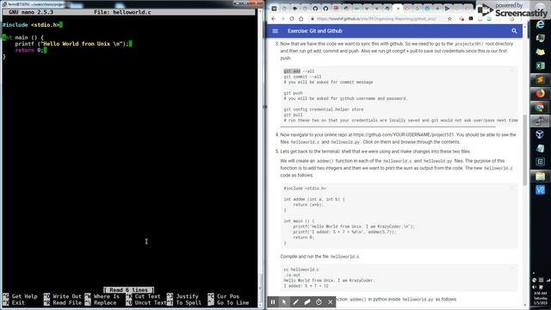
Task: Pause the Screencastify recording
Action: point(273,302)
